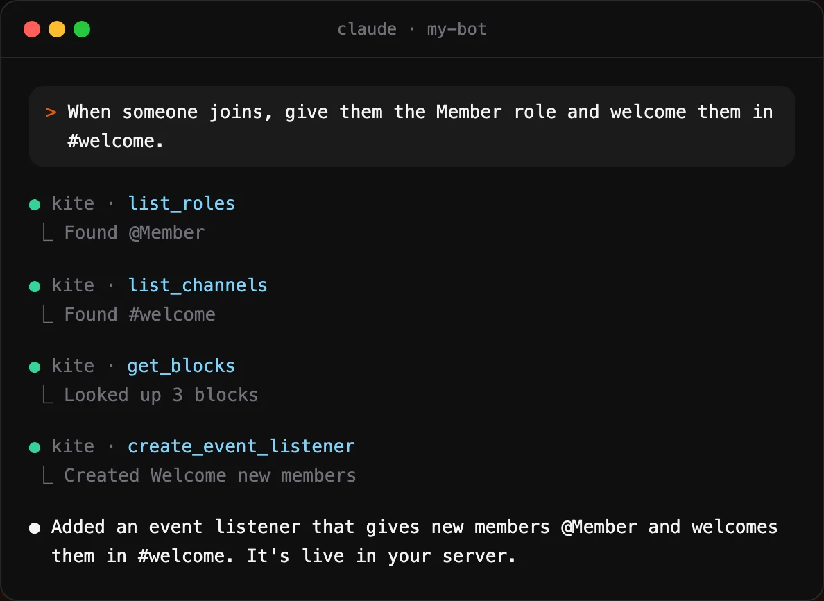Click the '#welcome.' text in the prompt
The image size is (824, 601).
click(x=116, y=142)
